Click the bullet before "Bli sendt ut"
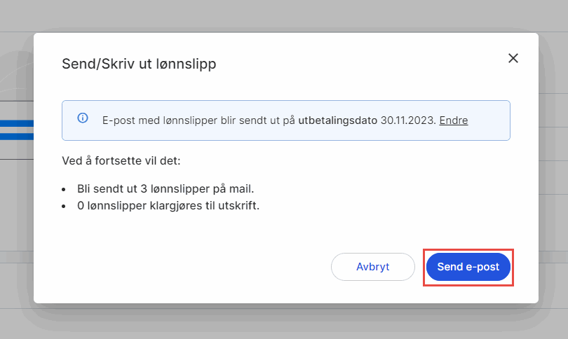 click(x=64, y=190)
